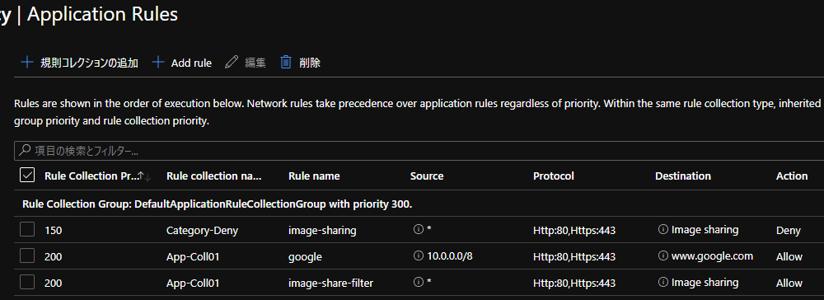Click the Application Rules page title

(102, 15)
